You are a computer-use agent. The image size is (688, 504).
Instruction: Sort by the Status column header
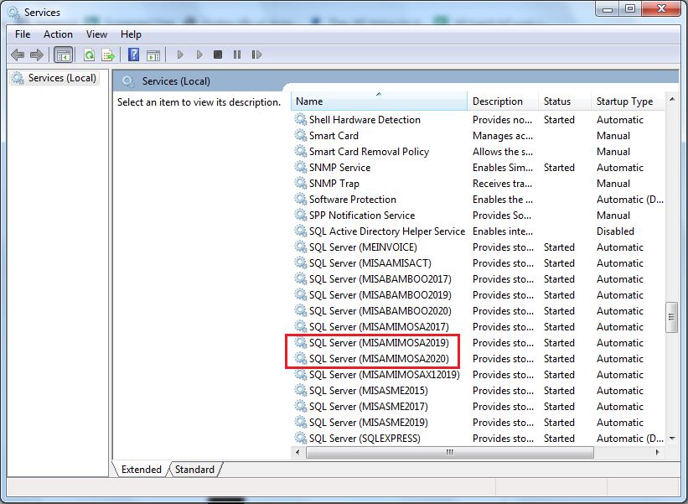pos(565,101)
